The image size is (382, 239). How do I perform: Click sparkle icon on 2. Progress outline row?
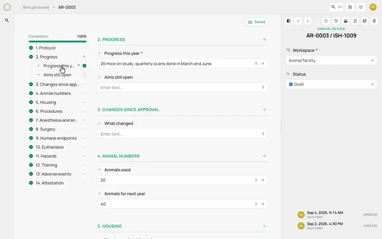point(84,57)
